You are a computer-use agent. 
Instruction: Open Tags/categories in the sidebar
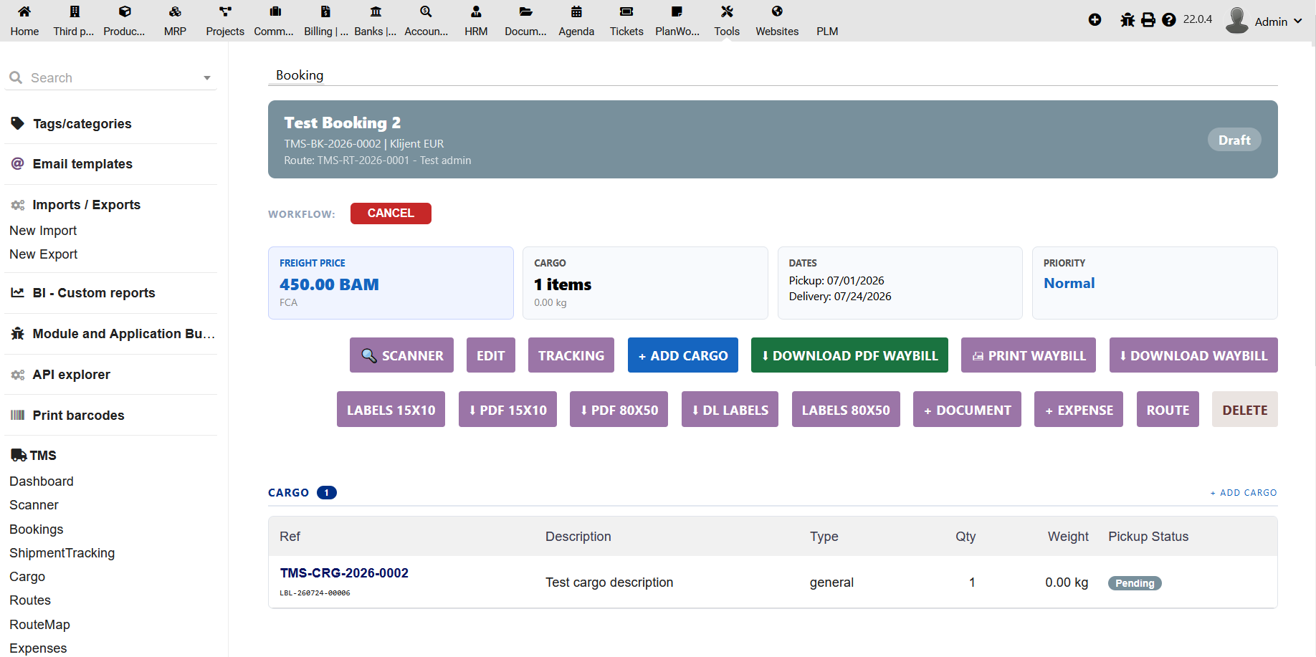tap(82, 124)
